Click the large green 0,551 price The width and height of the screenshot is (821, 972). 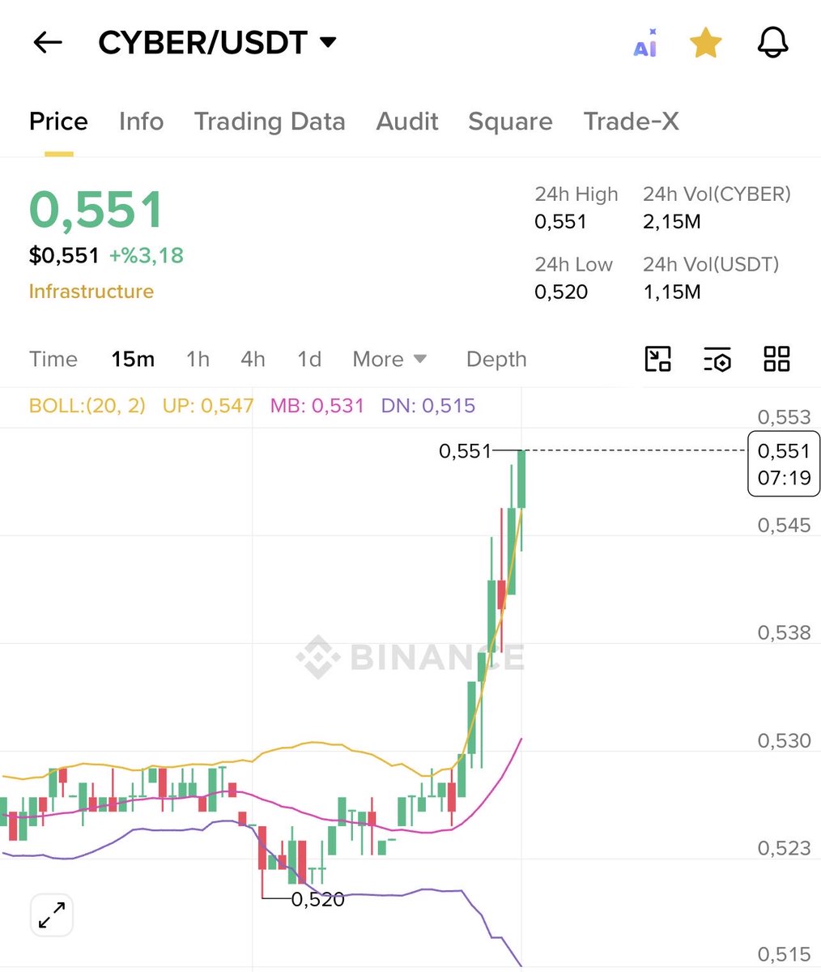96,210
